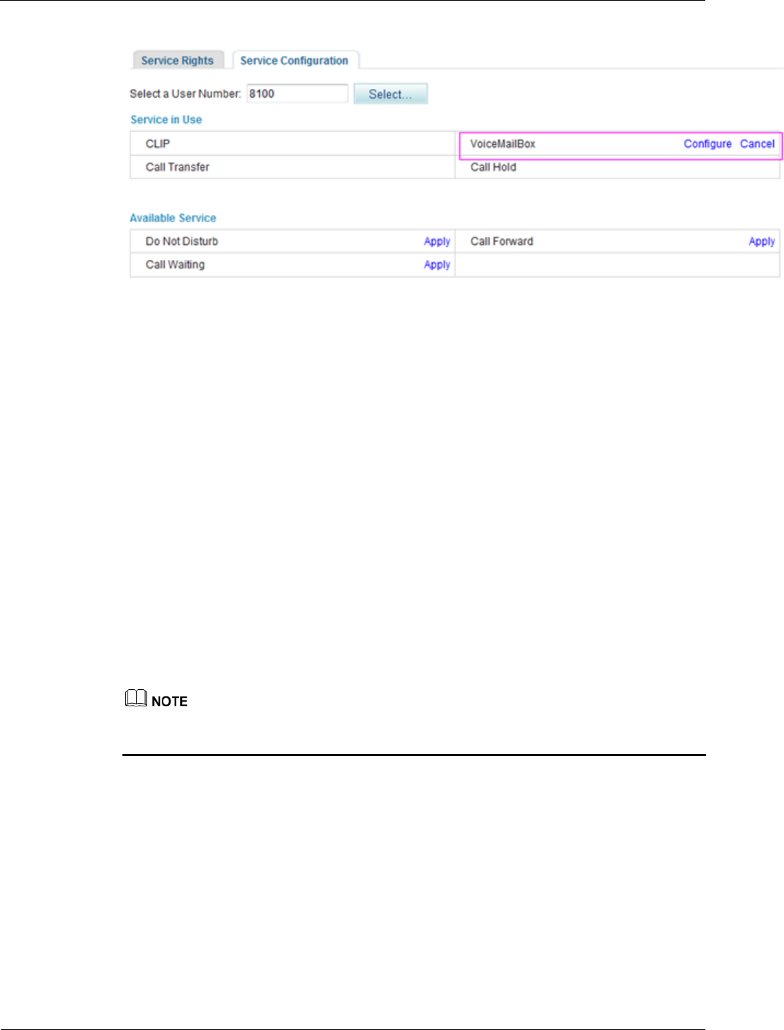
Task: Click the NOTE book icon
Action: [136, 699]
